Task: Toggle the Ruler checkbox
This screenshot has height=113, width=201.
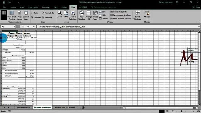Action: [32, 13]
